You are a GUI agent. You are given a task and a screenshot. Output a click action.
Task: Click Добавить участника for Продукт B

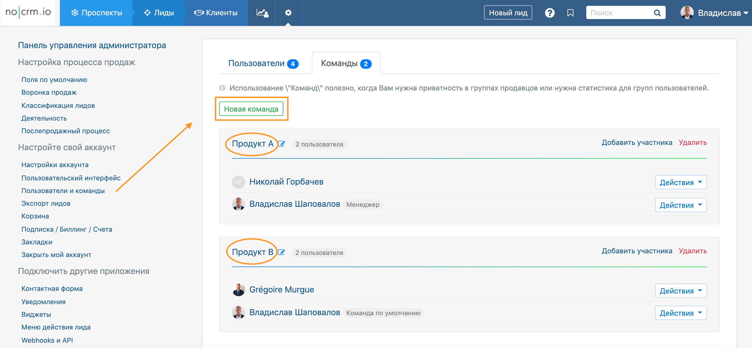click(637, 251)
